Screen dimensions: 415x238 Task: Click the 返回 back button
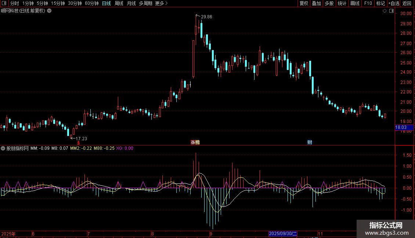pos(407,3)
